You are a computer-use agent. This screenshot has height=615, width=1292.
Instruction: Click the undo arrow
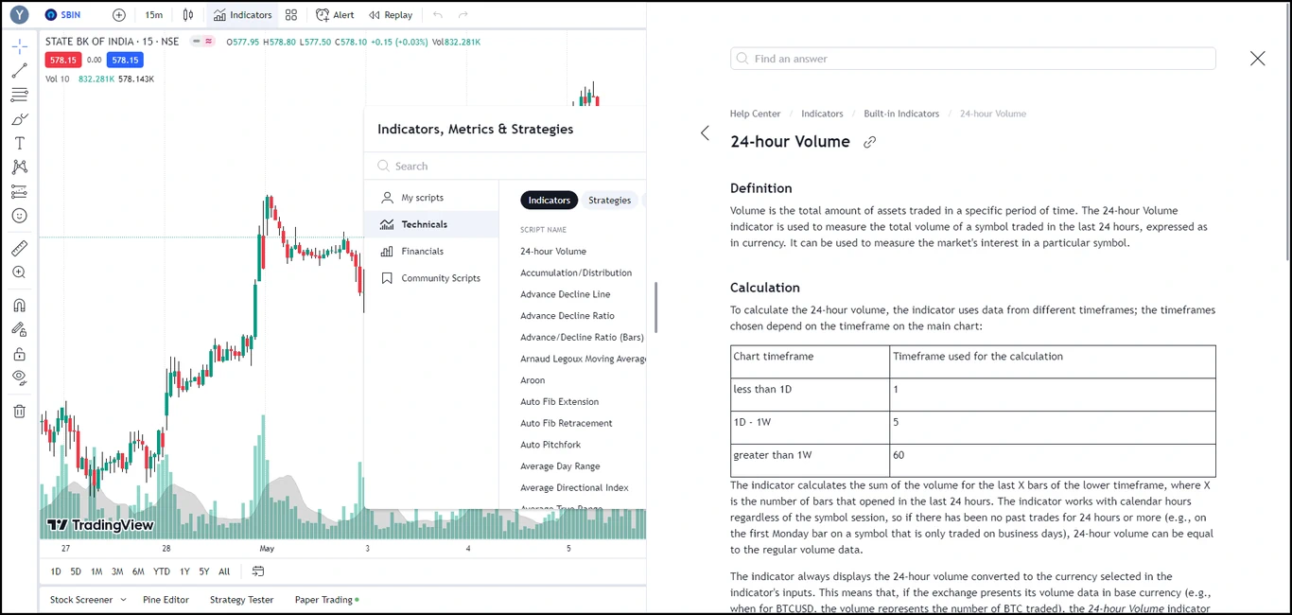coord(438,15)
